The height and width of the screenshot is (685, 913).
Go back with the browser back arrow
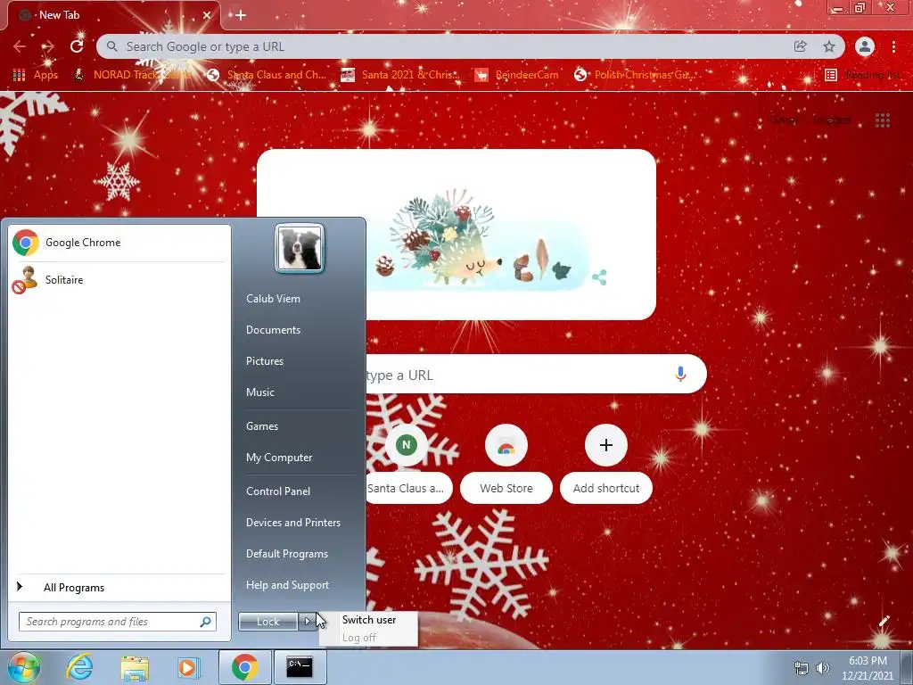(20, 46)
